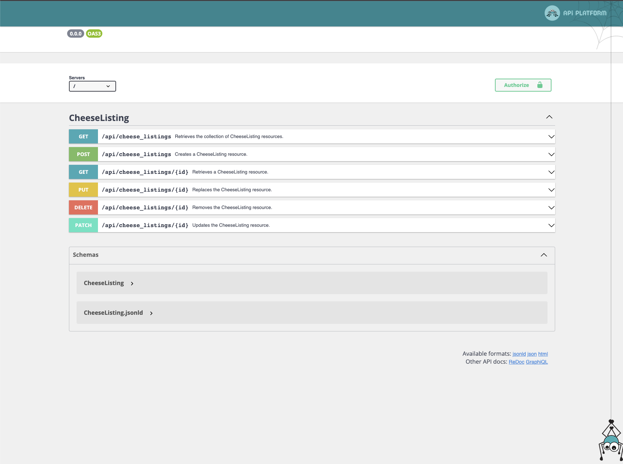Click the API Platform spider logo

[x=552, y=13]
